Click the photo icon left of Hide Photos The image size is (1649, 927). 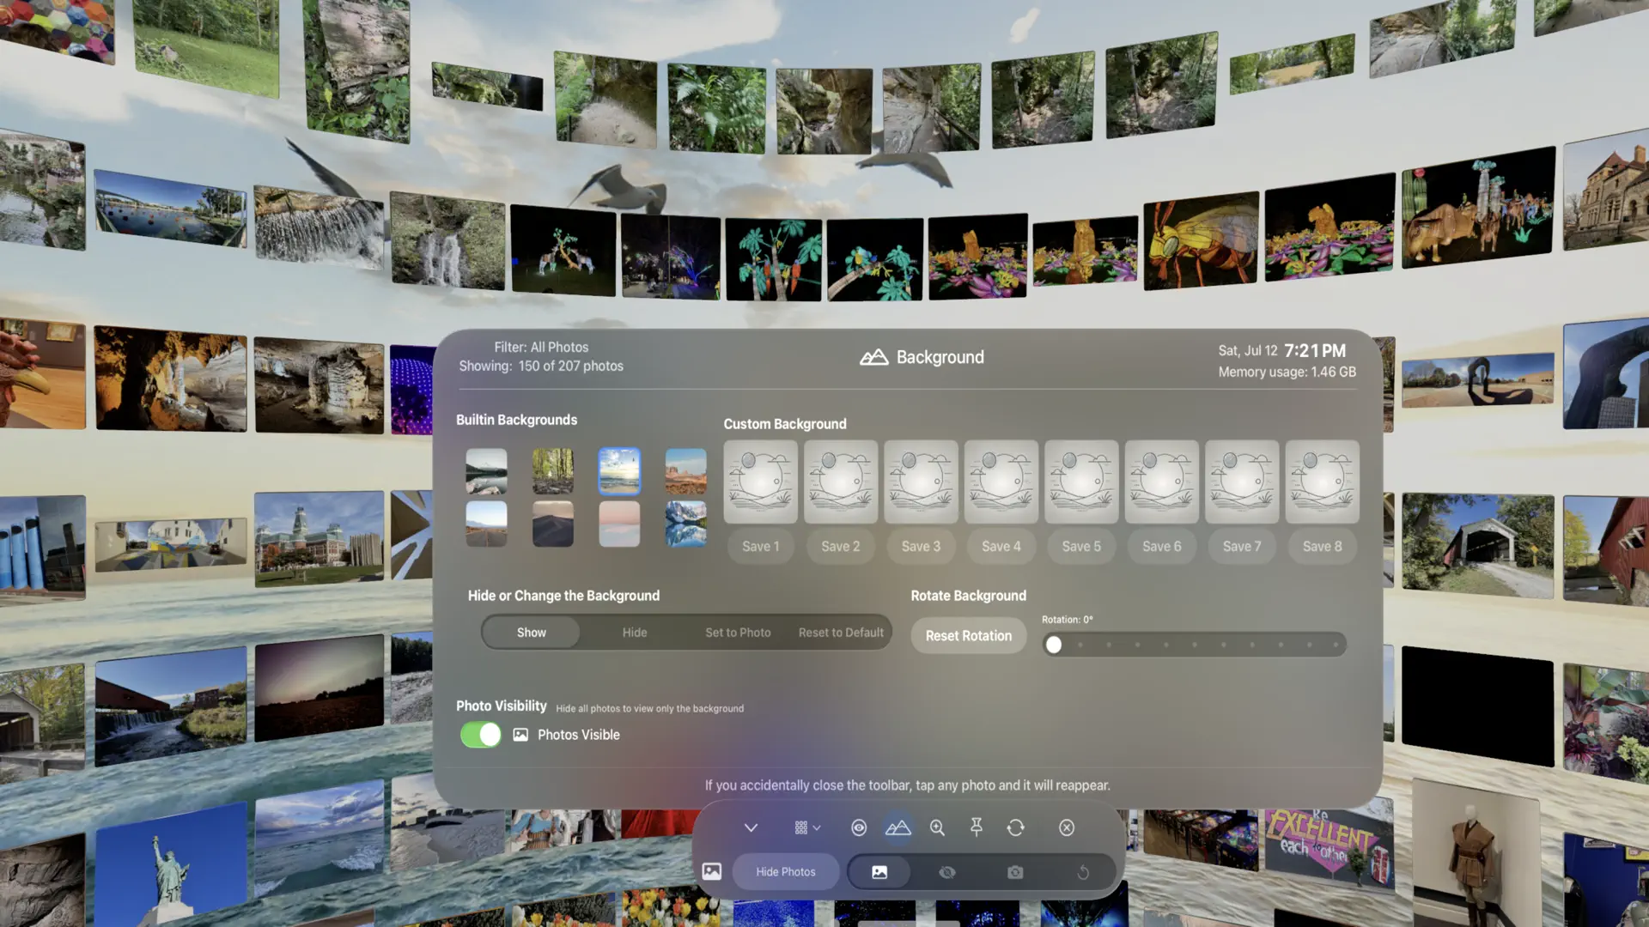(712, 871)
